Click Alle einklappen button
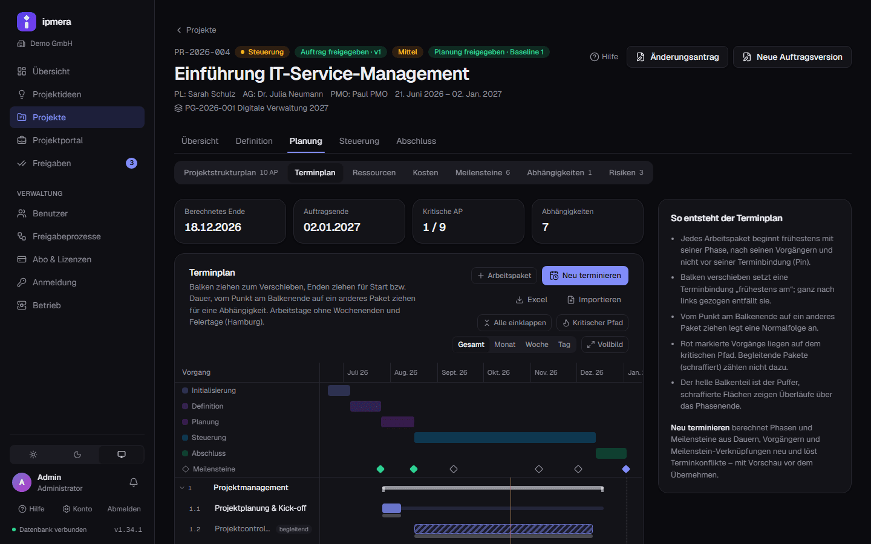This screenshot has width=871, height=544. [x=514, y=323]
